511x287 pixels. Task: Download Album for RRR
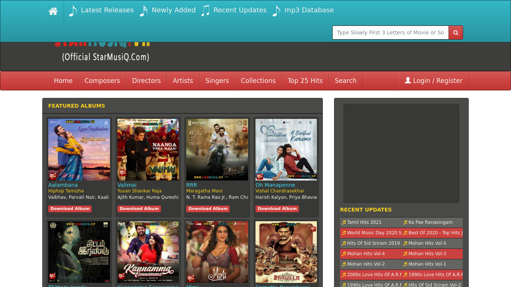tap(208, 209)
